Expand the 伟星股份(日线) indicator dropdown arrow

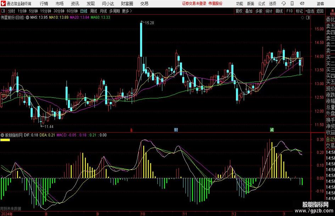(27, 17)
